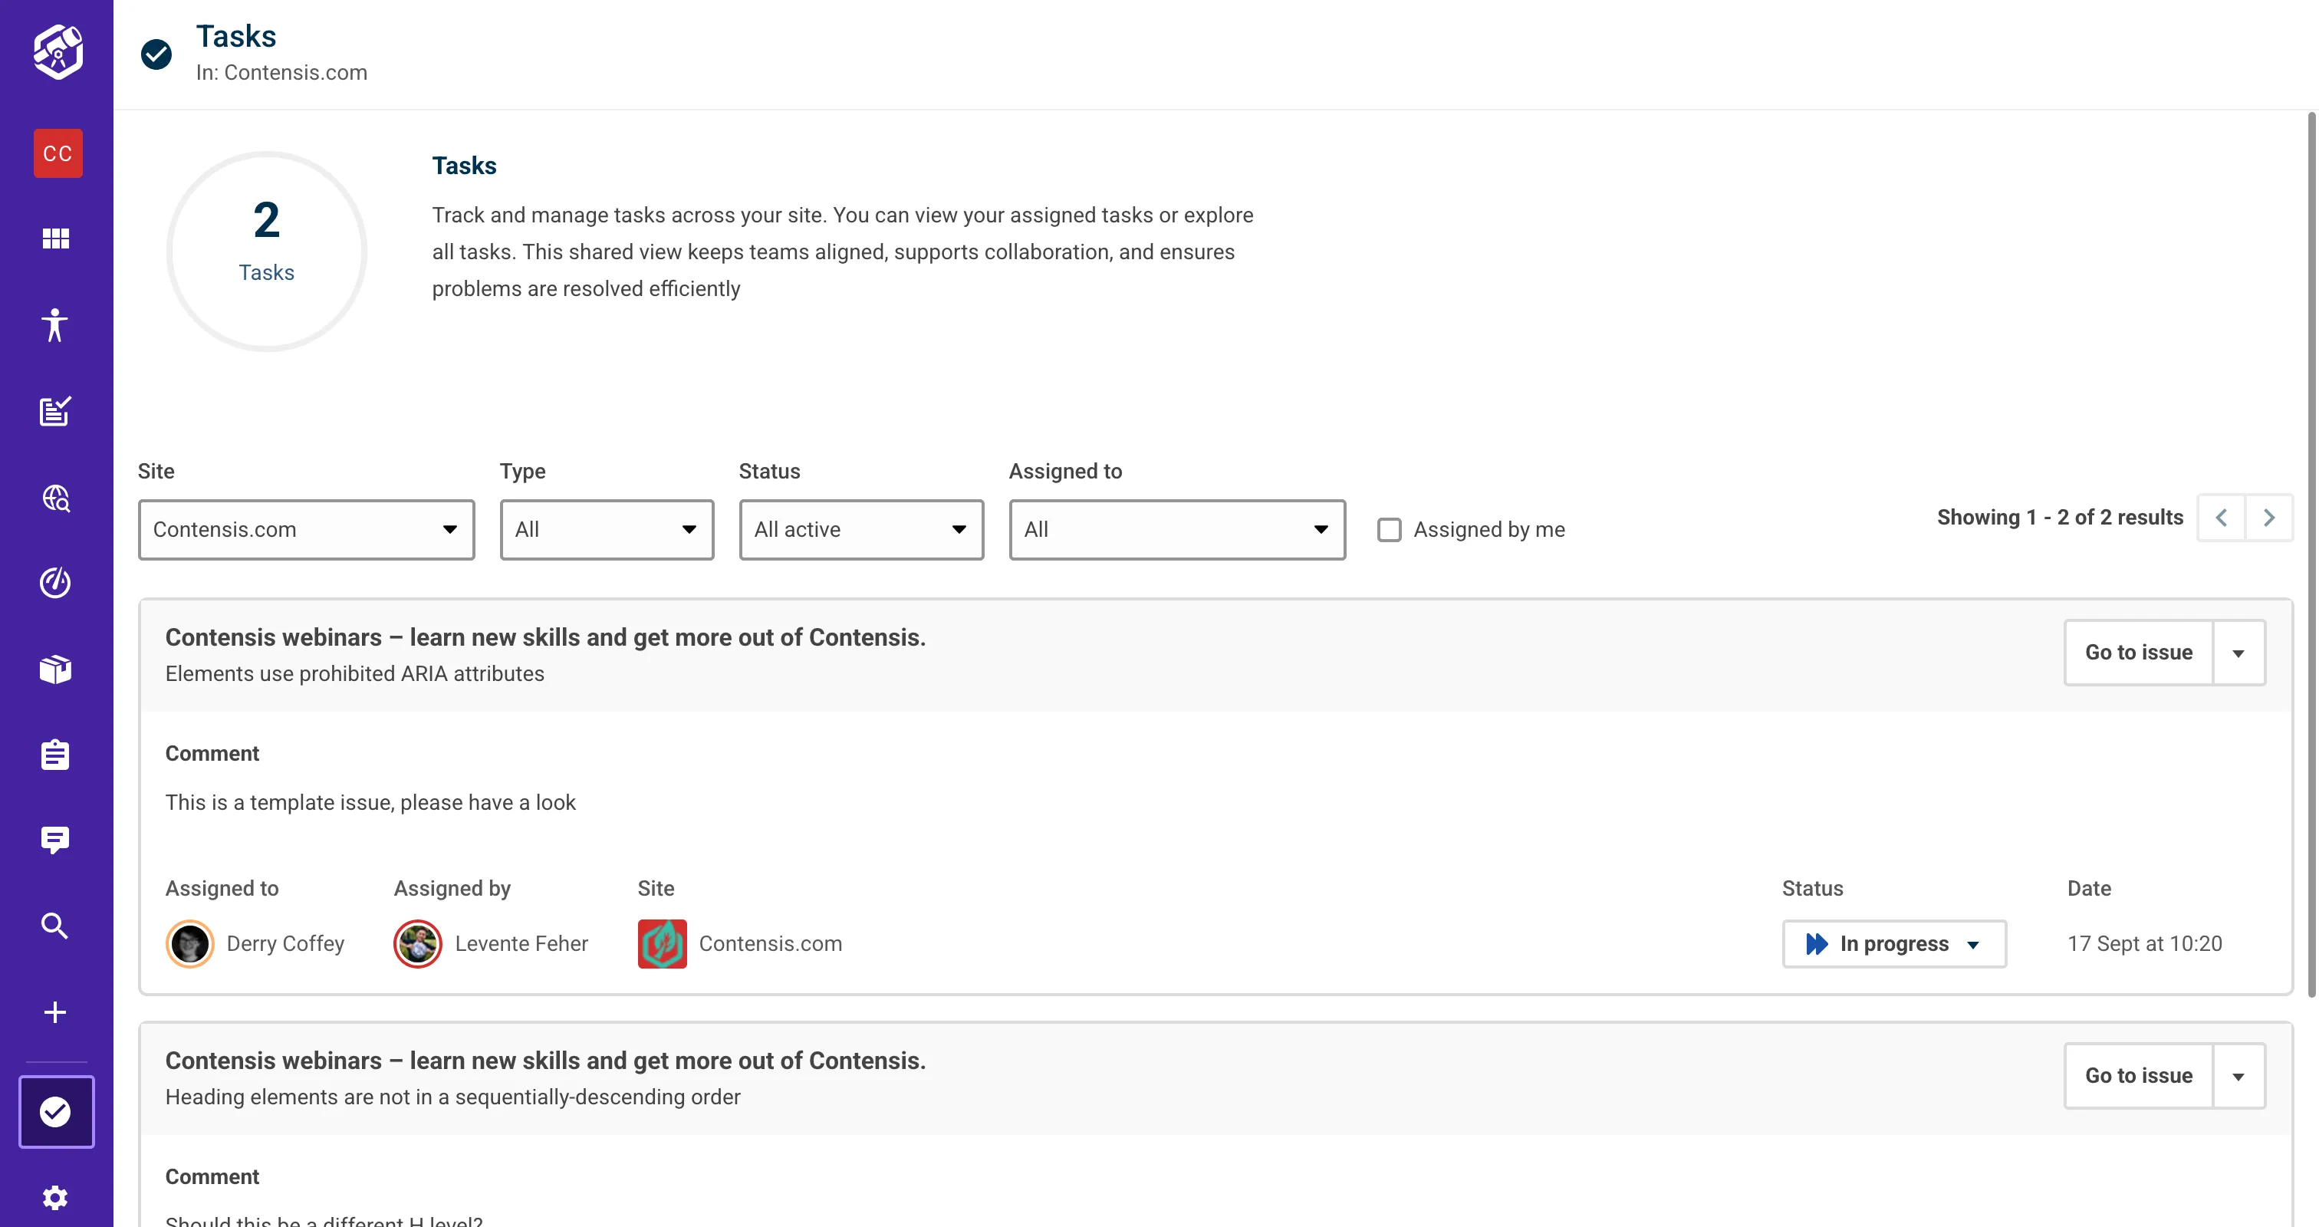Open the dashboard grid icon
This screenshot has width=2319, height=1227.
pyautogui.click(x=56, y=238)
